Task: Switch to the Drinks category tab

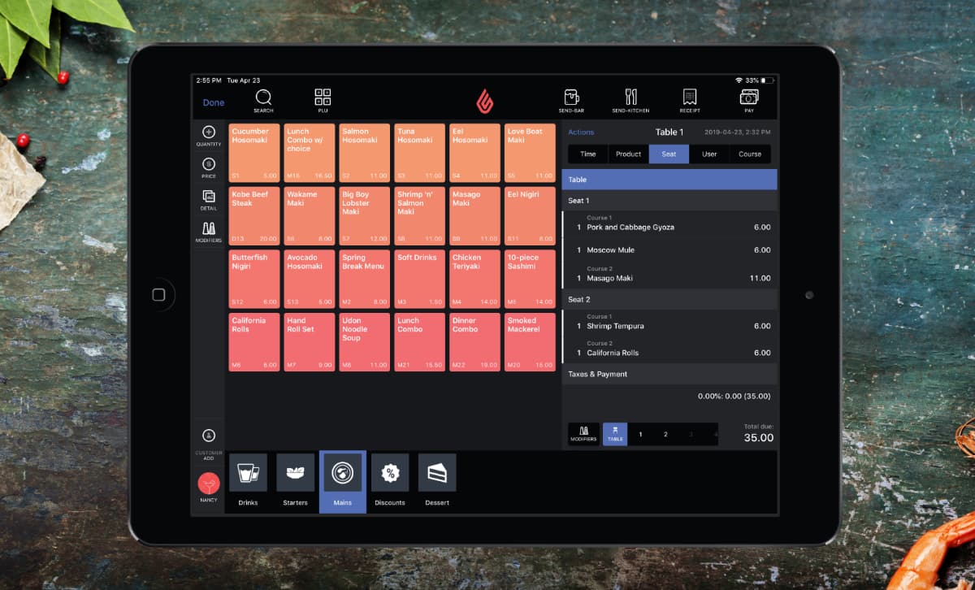Action: [248, 481]
